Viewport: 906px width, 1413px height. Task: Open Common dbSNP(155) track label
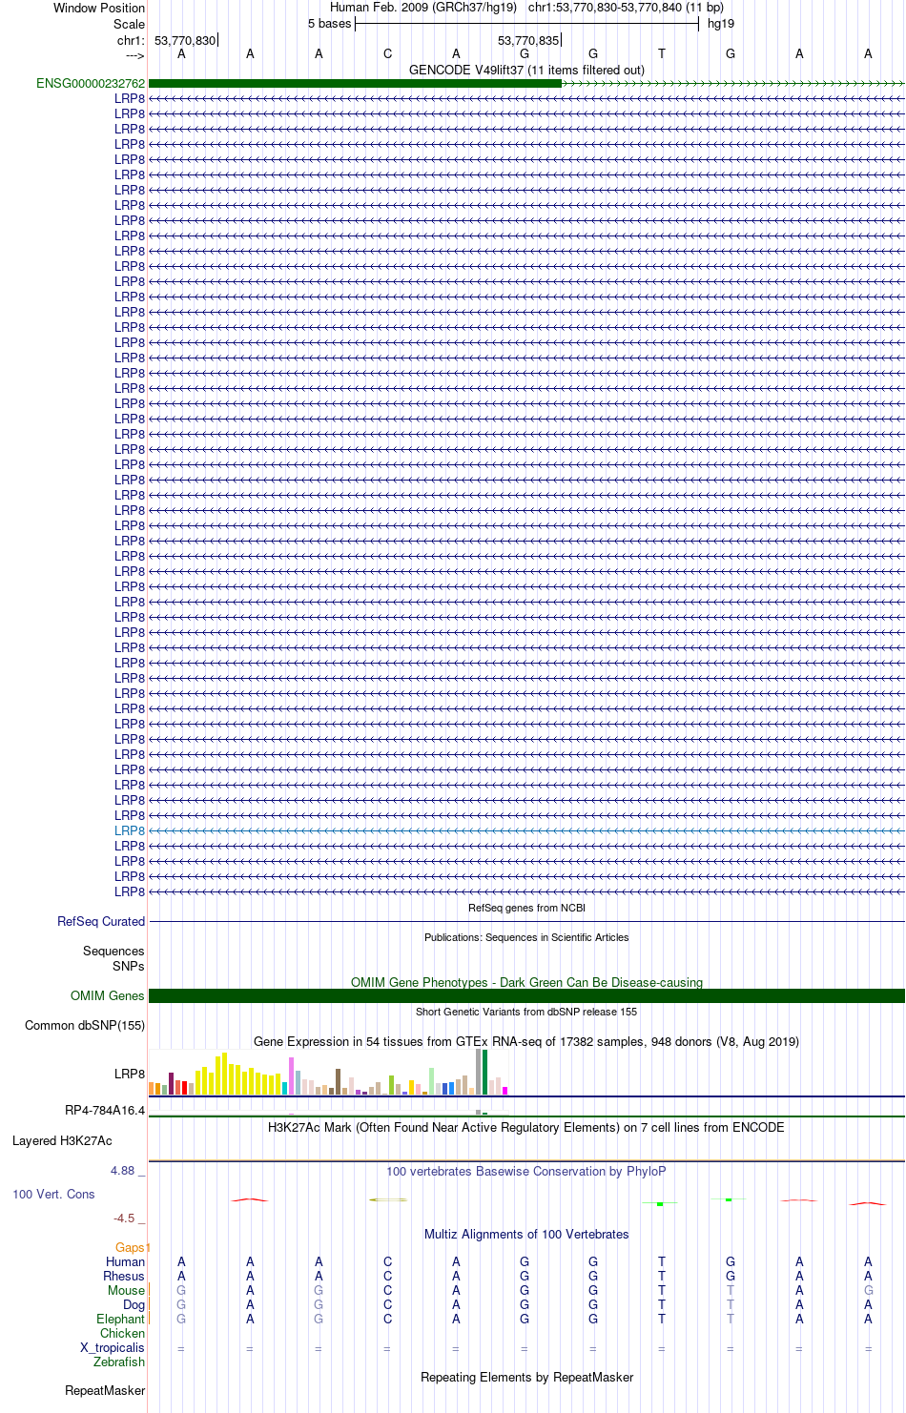tap(85, 1026)
